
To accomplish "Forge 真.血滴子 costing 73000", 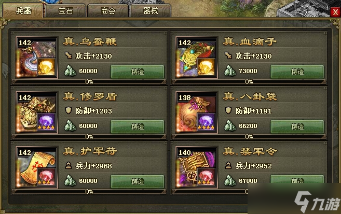I will [x=297, y=72].
